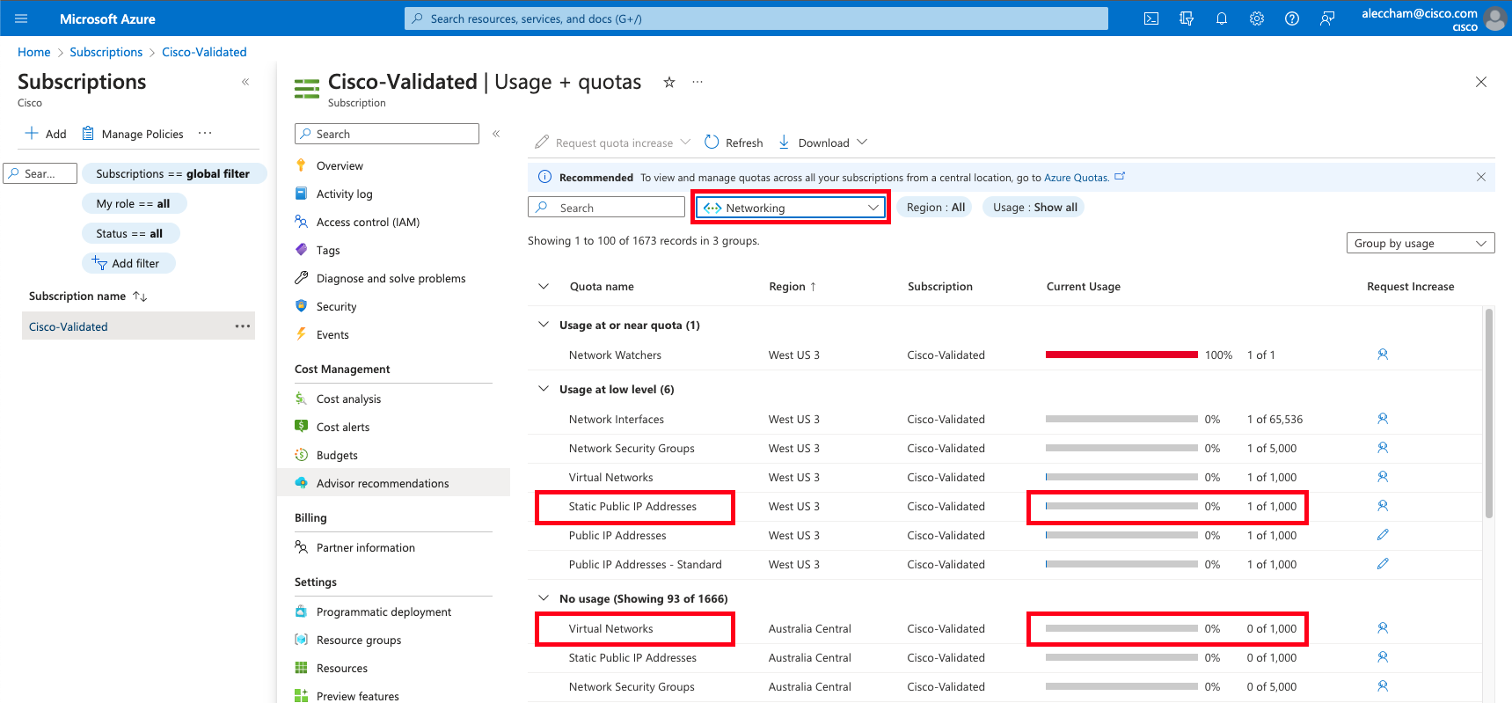Screen dimensions: 1512x703
Task: Click Network Interfaces 0% usage bar
Action: point(1121,419)
